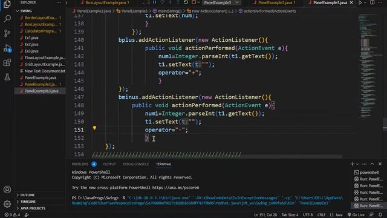Open the Explorer view icon

click(x=7, y=4)
